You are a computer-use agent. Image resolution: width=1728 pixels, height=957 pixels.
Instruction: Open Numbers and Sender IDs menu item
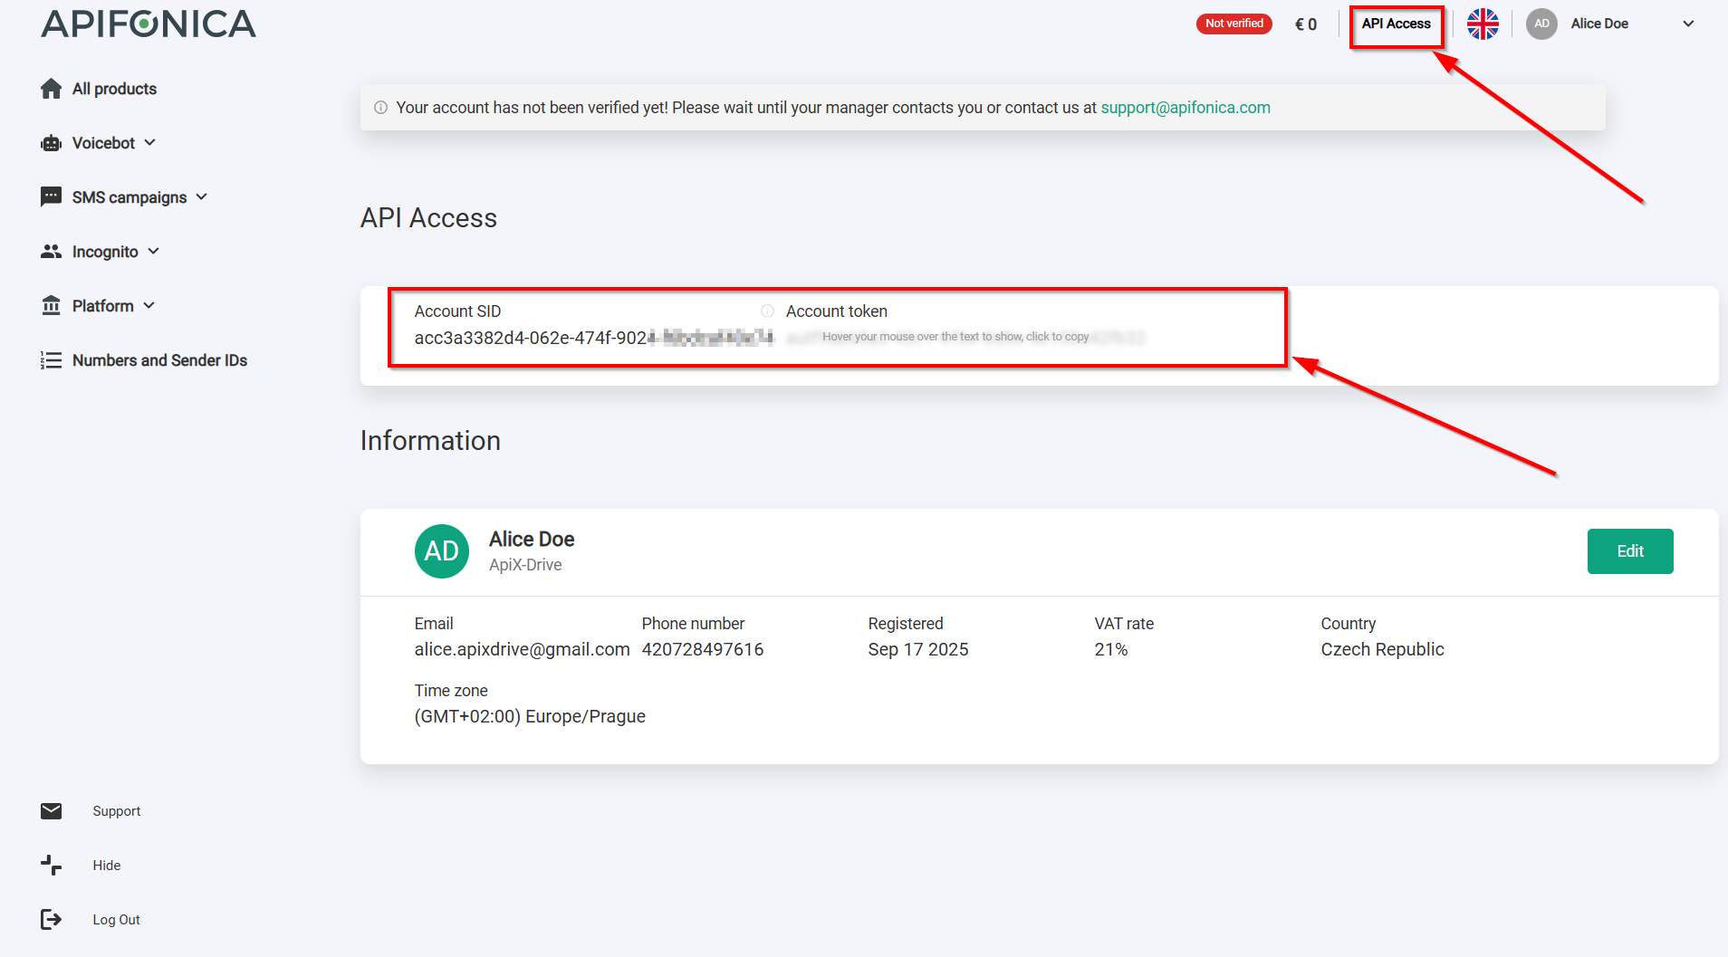click(x=159, y=360)
